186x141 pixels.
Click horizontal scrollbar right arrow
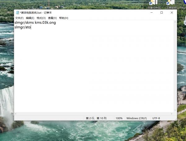point(171,114)
